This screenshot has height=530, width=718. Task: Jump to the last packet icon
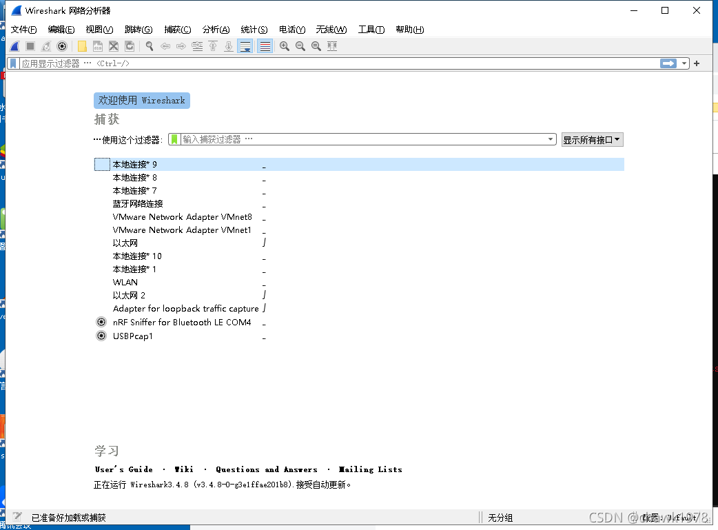tap(229, 46)
